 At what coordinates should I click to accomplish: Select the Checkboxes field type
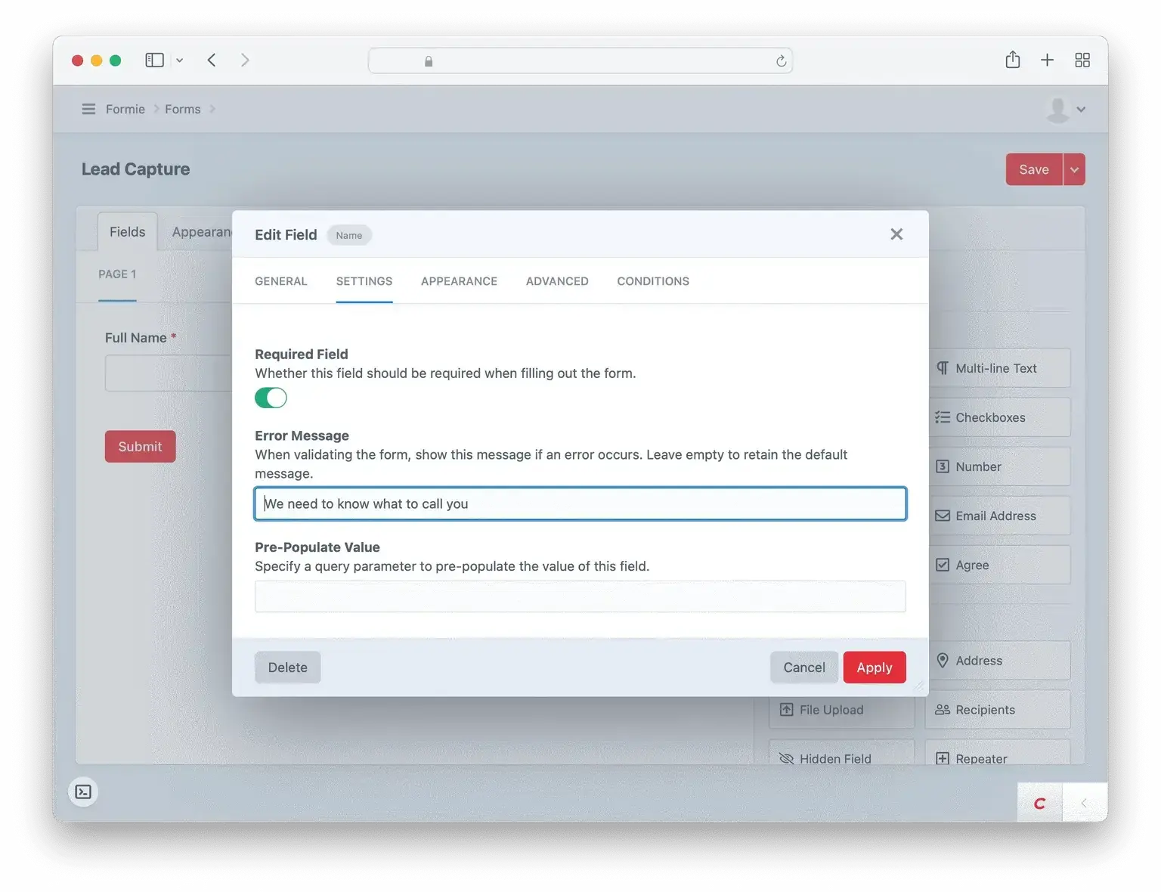(x=990, y=417)
